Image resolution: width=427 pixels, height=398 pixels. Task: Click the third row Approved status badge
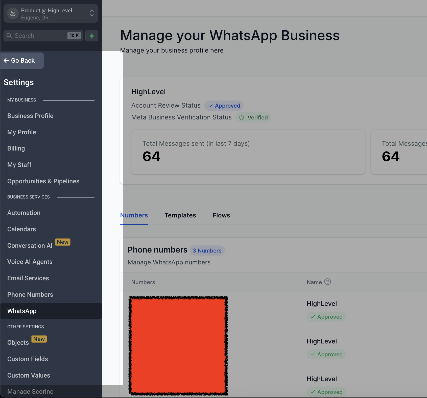[x=326, y=392]
